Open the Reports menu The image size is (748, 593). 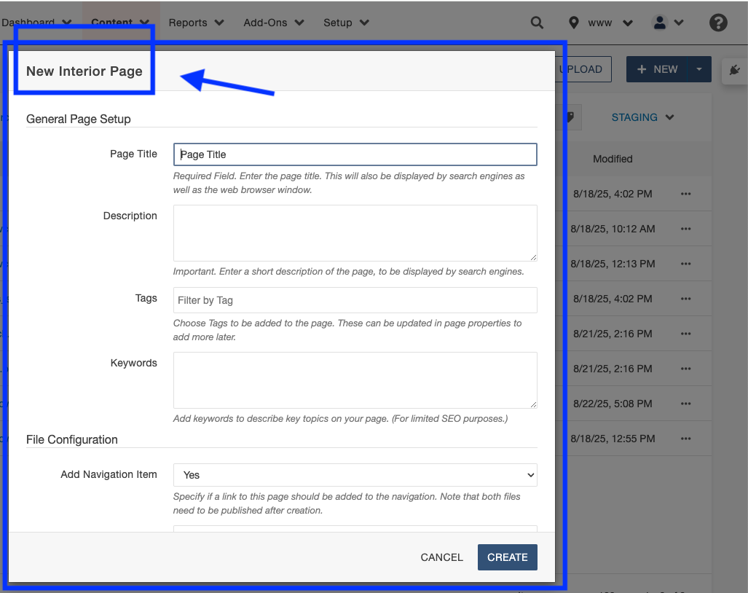click(195, 23)
